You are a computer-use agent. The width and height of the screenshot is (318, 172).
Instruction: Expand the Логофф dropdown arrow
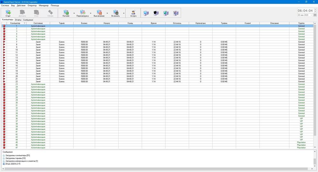coord(74,13)
